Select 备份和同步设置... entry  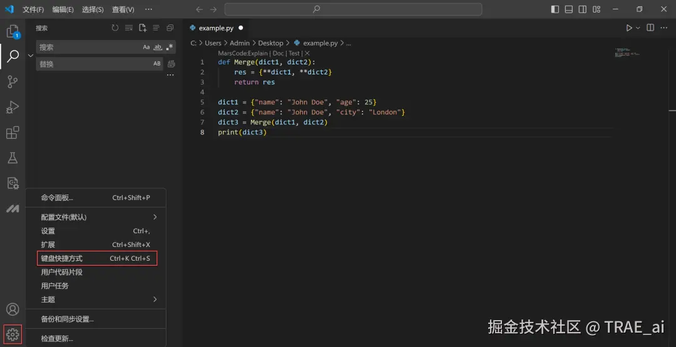[96, 319]
